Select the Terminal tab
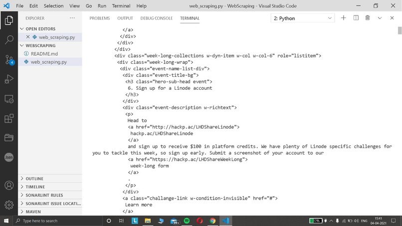 [x=190, y=18]
